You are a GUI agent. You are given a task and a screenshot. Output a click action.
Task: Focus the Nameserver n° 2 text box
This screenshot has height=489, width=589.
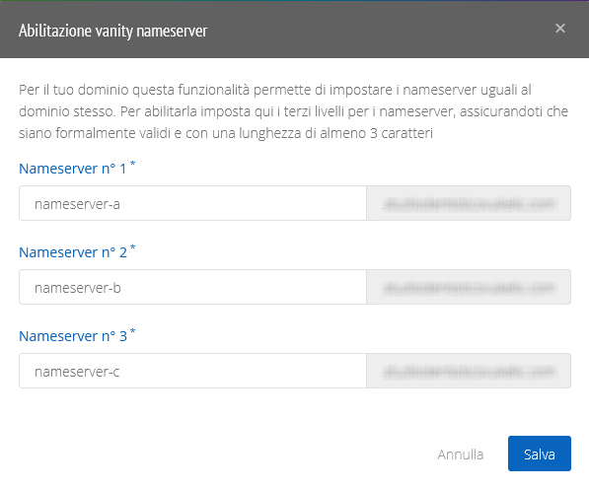pyautogui.click(x=192, y=287)
